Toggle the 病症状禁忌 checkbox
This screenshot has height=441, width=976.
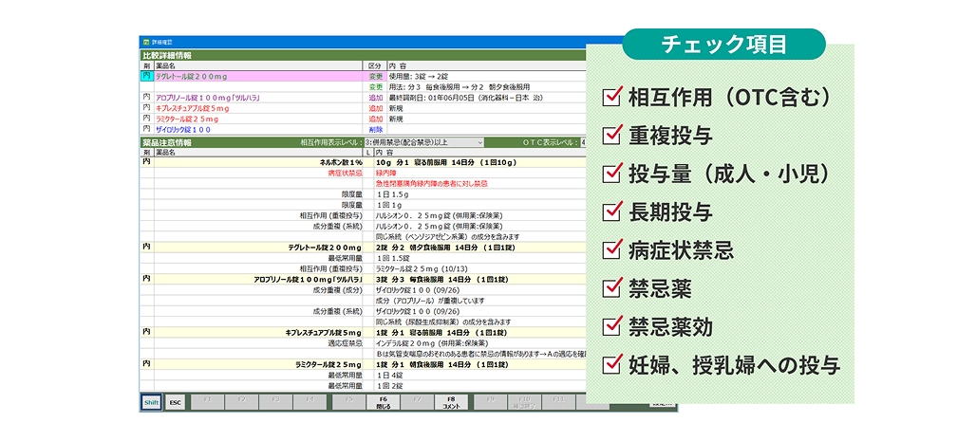(613, 249)
